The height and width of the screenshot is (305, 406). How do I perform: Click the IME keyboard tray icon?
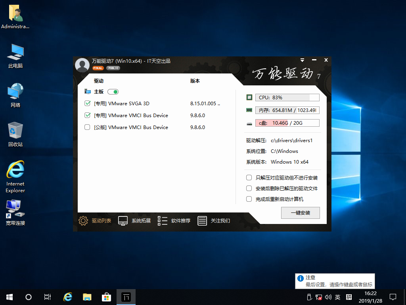coord(349,297)
